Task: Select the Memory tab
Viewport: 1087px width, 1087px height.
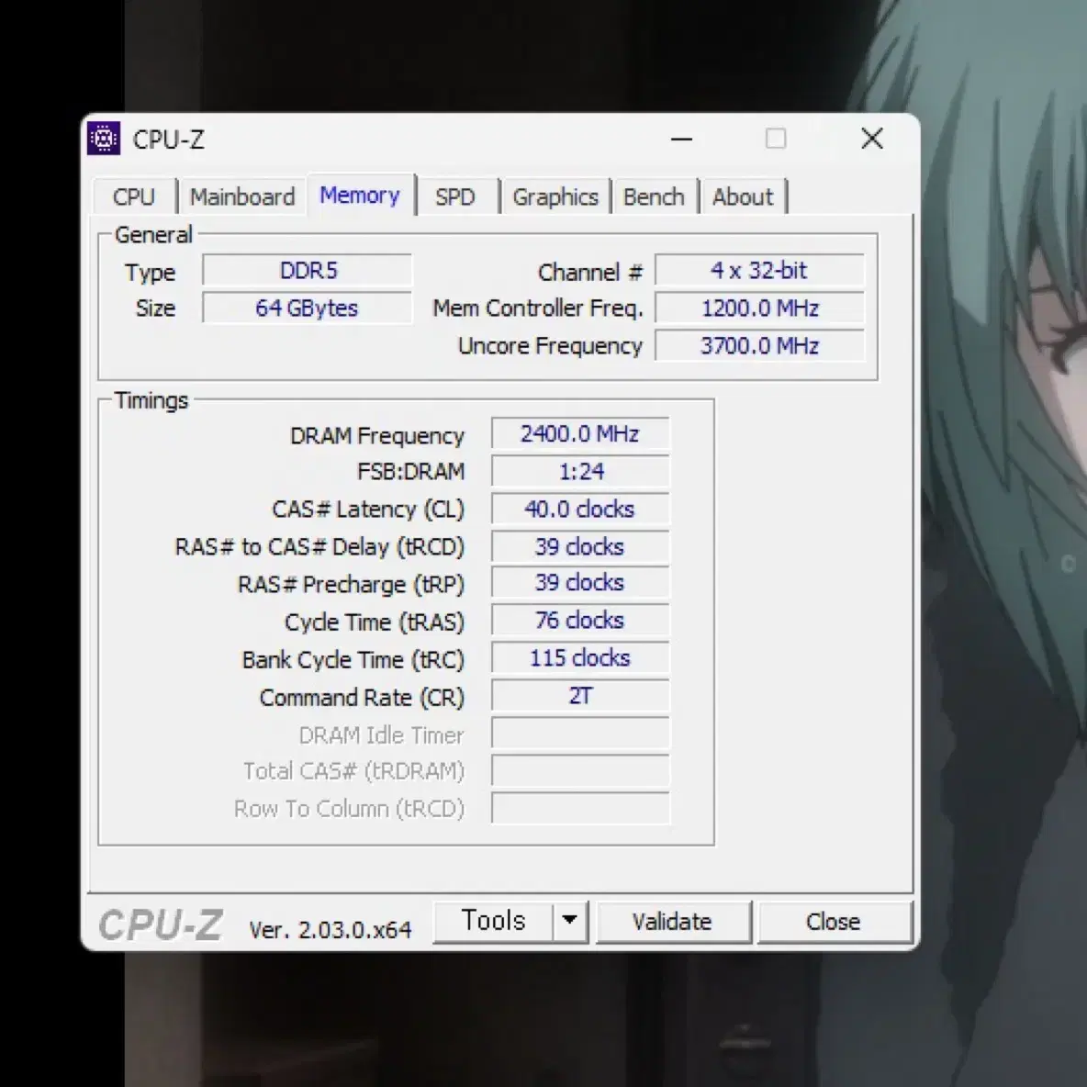Action: (x=361, y=195)
